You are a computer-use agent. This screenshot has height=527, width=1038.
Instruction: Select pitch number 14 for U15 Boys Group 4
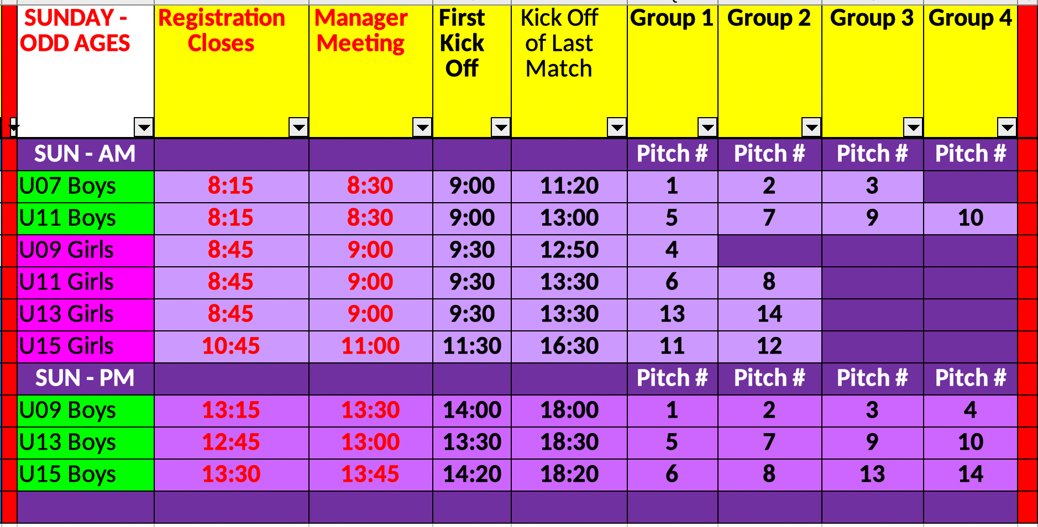[971, 474]
